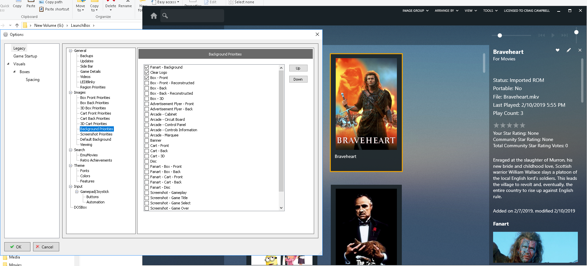This screenshot has width=587, height=266.
Task: Click the vertical zoom slider handle
Action: coord(576,32)
